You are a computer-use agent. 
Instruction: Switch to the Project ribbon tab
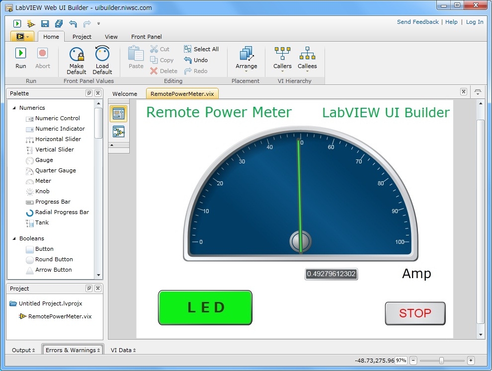coord(82,37)
